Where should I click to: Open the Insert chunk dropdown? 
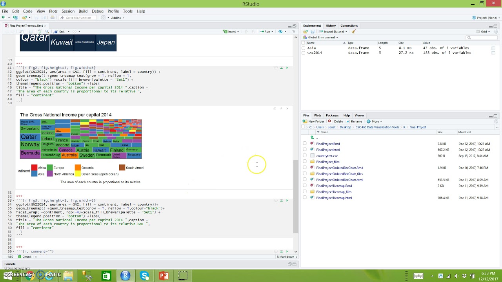click(x=231, y=32)
